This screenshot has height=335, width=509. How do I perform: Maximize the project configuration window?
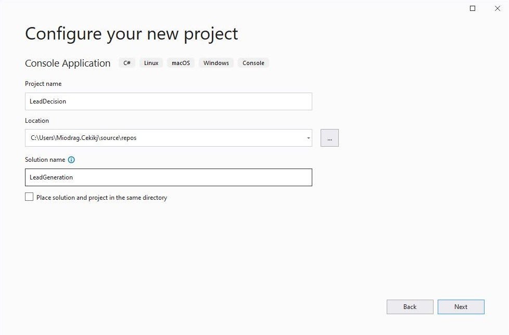tap(473, 8)
